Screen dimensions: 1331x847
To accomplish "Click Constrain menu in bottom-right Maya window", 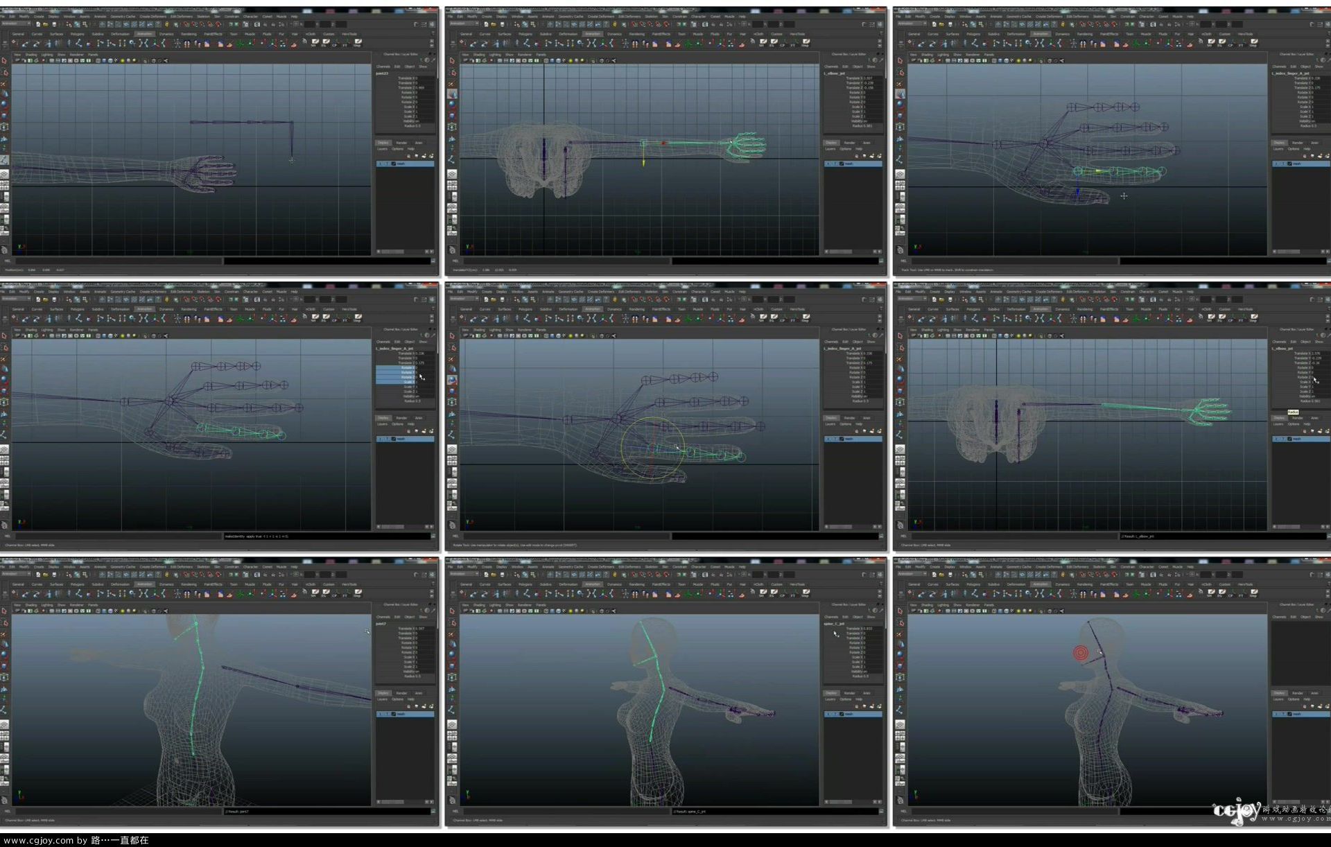I will tap(1127, 567).
